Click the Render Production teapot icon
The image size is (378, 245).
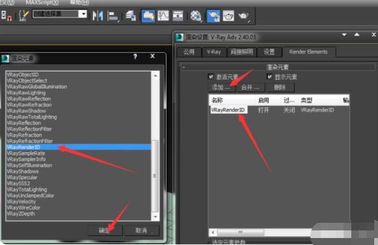pos(244,16)
